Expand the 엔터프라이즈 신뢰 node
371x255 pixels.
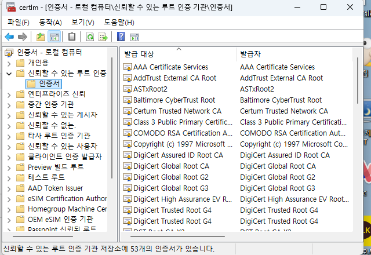[9, 95]
